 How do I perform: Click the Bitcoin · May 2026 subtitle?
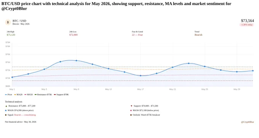pyautogui.click(x=21, y=24)
